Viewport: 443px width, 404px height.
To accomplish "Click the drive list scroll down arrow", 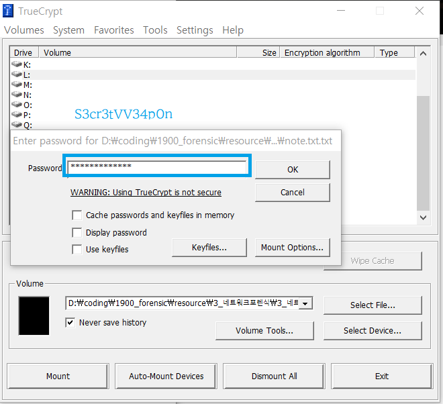I will click(423, 217).
